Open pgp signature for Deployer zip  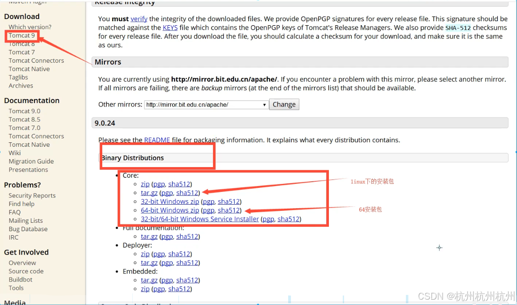[x=159, y=254]
